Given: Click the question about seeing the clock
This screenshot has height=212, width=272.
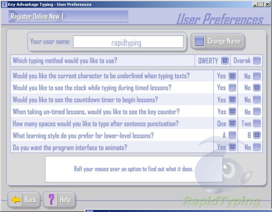Looking at the screenshot, I should point(92,88).
